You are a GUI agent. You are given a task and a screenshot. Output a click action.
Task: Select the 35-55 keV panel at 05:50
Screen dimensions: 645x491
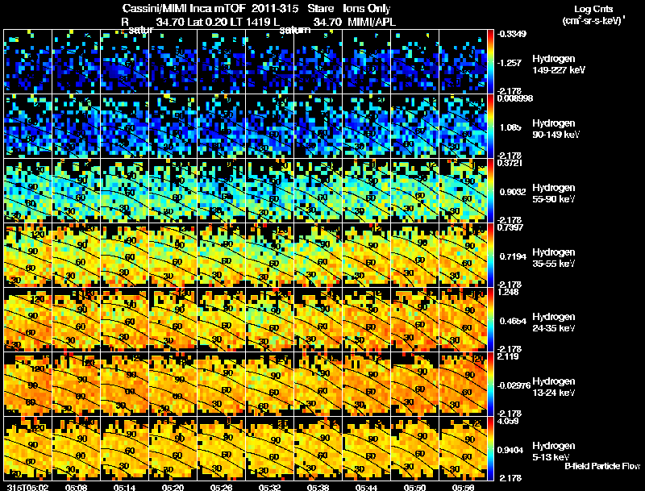(x=414, y=255)
